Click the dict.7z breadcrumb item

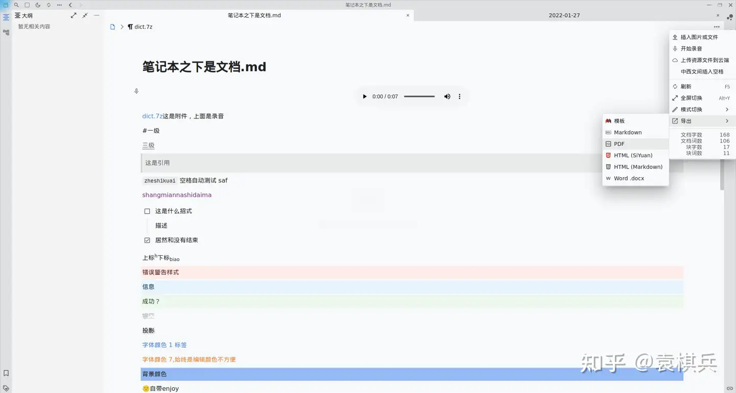(140, 27)
